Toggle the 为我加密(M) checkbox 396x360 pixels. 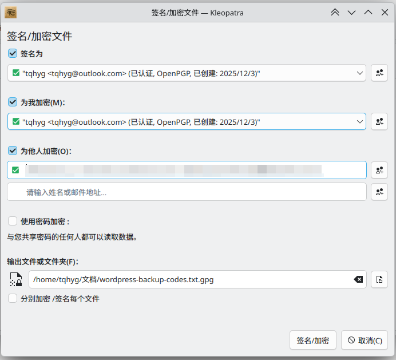pos(13,102)
